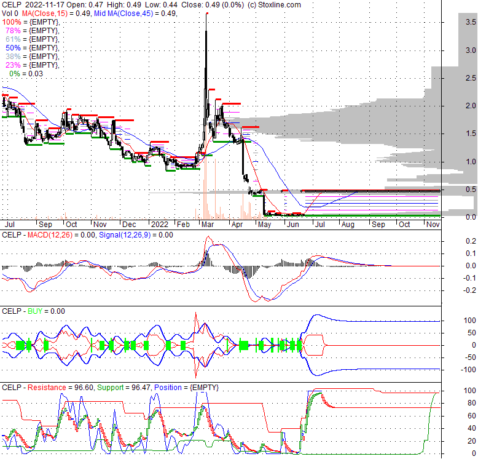Viewport: 478px width, 459px height.
Task: Click the May label on time axis
Action: pyautogui.click(x=264, y=225)
